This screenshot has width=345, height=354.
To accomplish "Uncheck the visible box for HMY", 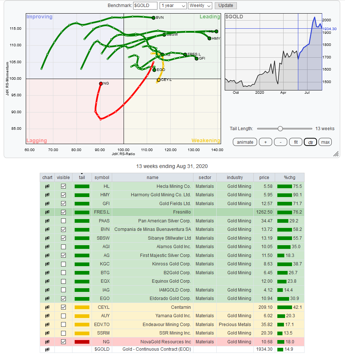I will tap(64, 195).
